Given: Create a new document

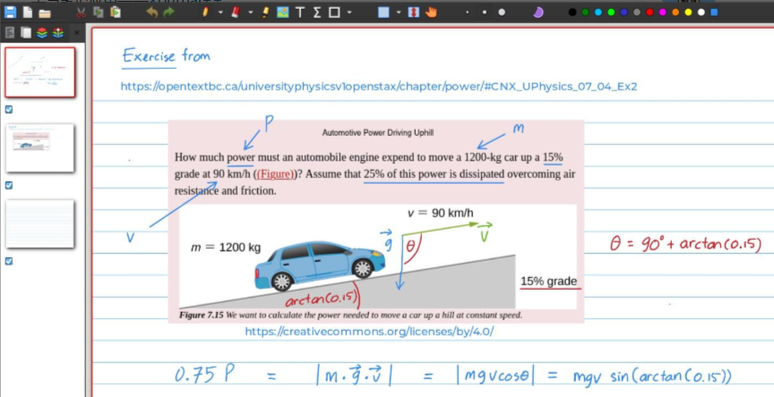Looking at the screenshot, I should coord(29,13).
